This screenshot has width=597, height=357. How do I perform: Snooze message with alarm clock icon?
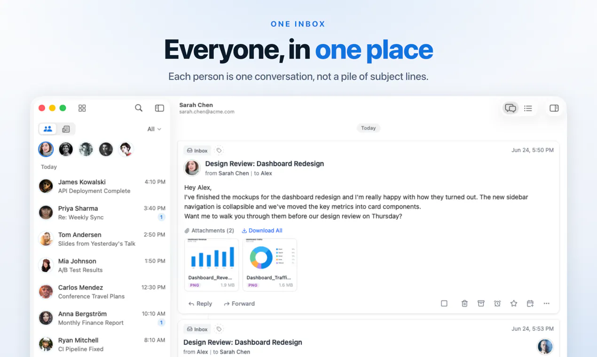pos(497,303)
